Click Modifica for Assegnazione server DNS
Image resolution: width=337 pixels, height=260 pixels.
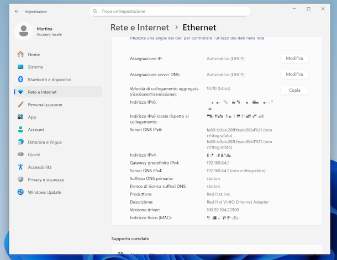[x=294, y=74]
